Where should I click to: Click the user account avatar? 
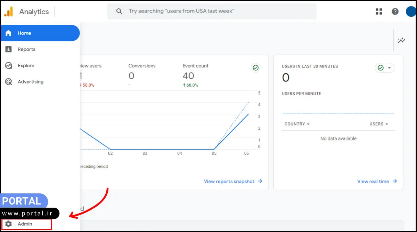point(410,11)
